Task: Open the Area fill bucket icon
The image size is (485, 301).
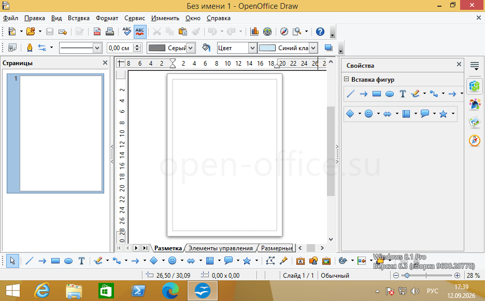Action: point(206,48)
